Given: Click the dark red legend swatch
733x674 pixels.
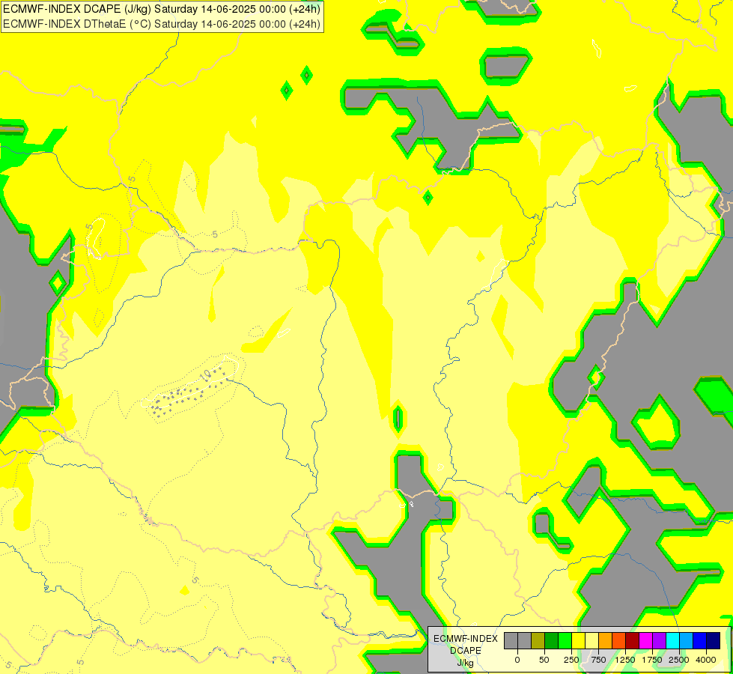Looking at the screenshot, I should point(633,641).
